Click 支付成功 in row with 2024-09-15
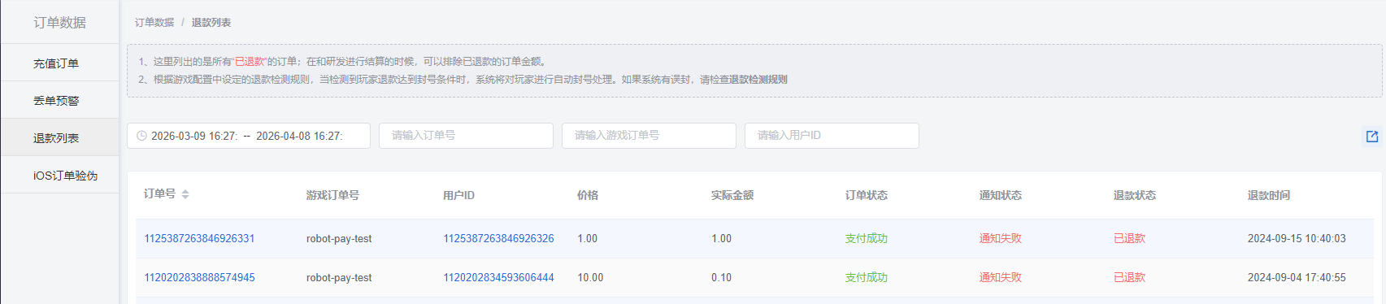The height and width of the screenshot is (304, 1386). coord(867,238)
